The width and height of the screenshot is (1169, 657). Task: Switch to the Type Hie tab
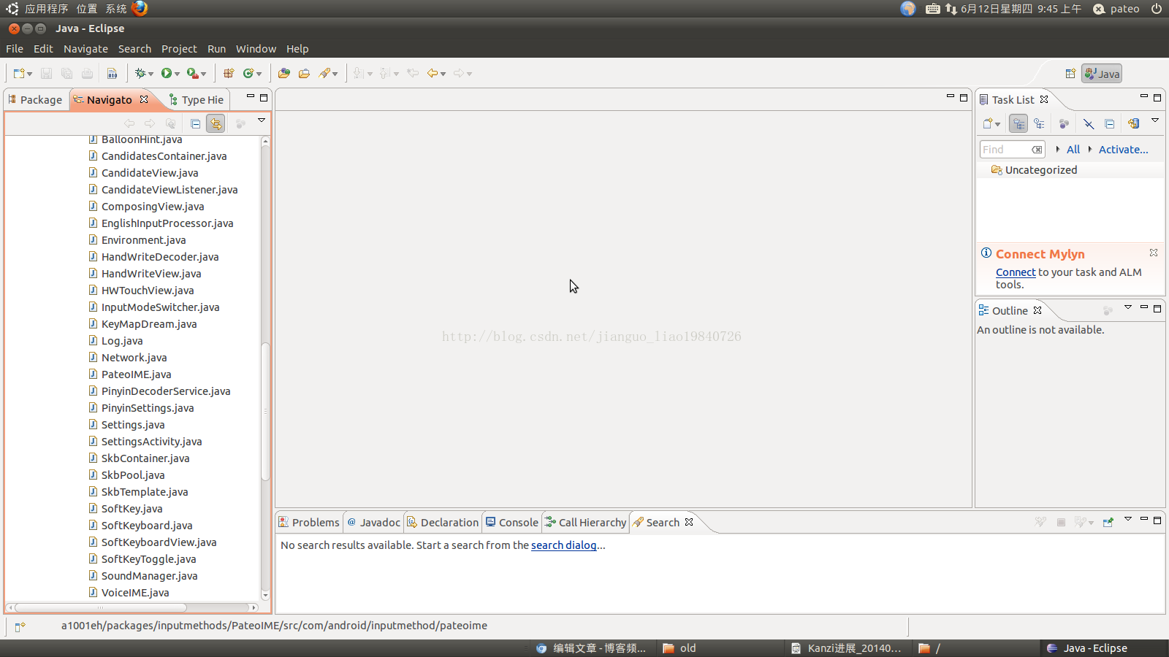click(x=196, y=100)
